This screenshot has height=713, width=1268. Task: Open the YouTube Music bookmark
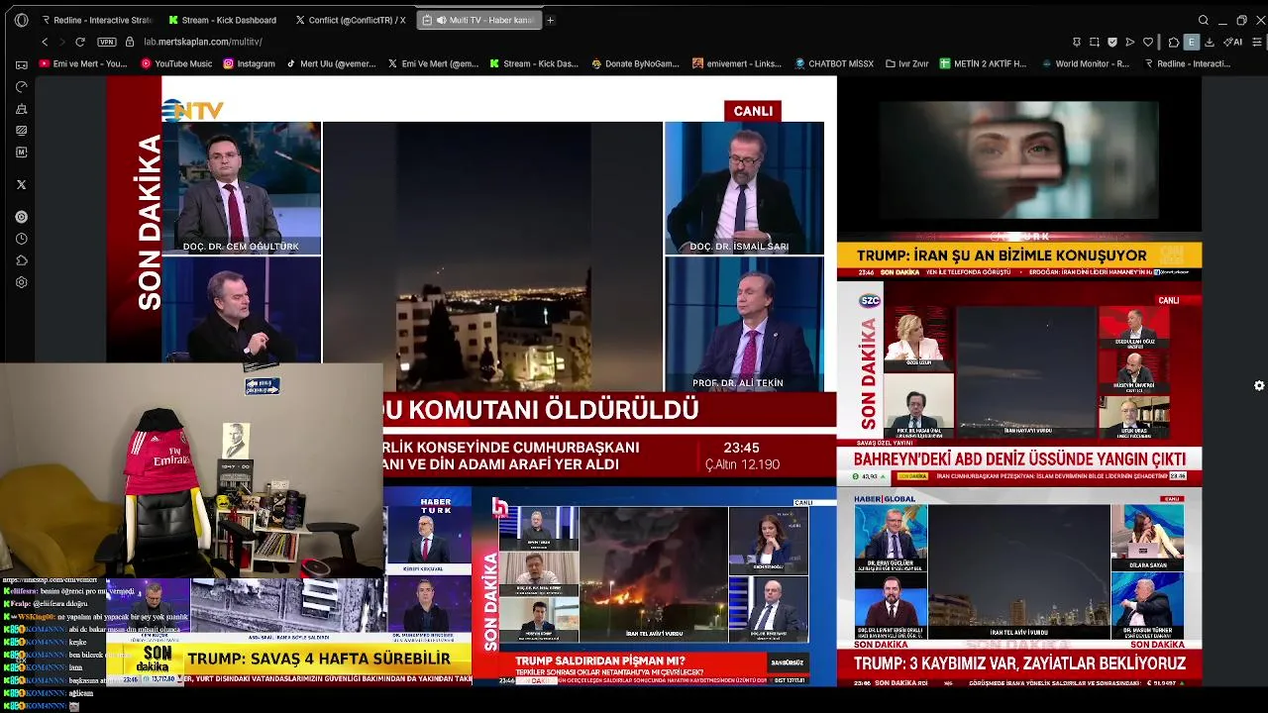coord(176,63)
